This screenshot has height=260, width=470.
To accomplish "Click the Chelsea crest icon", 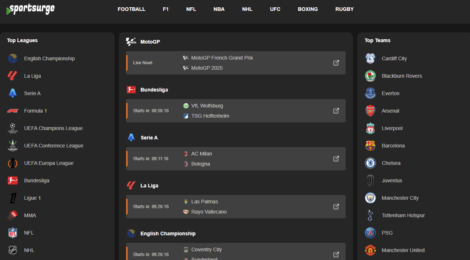I will pos(370,163).
